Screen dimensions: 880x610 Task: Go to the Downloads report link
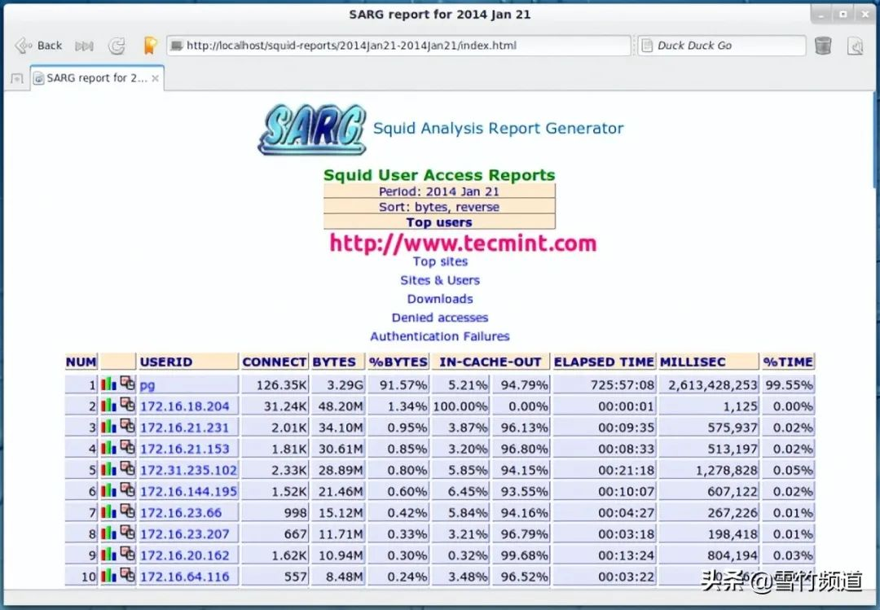coord(440,299)
